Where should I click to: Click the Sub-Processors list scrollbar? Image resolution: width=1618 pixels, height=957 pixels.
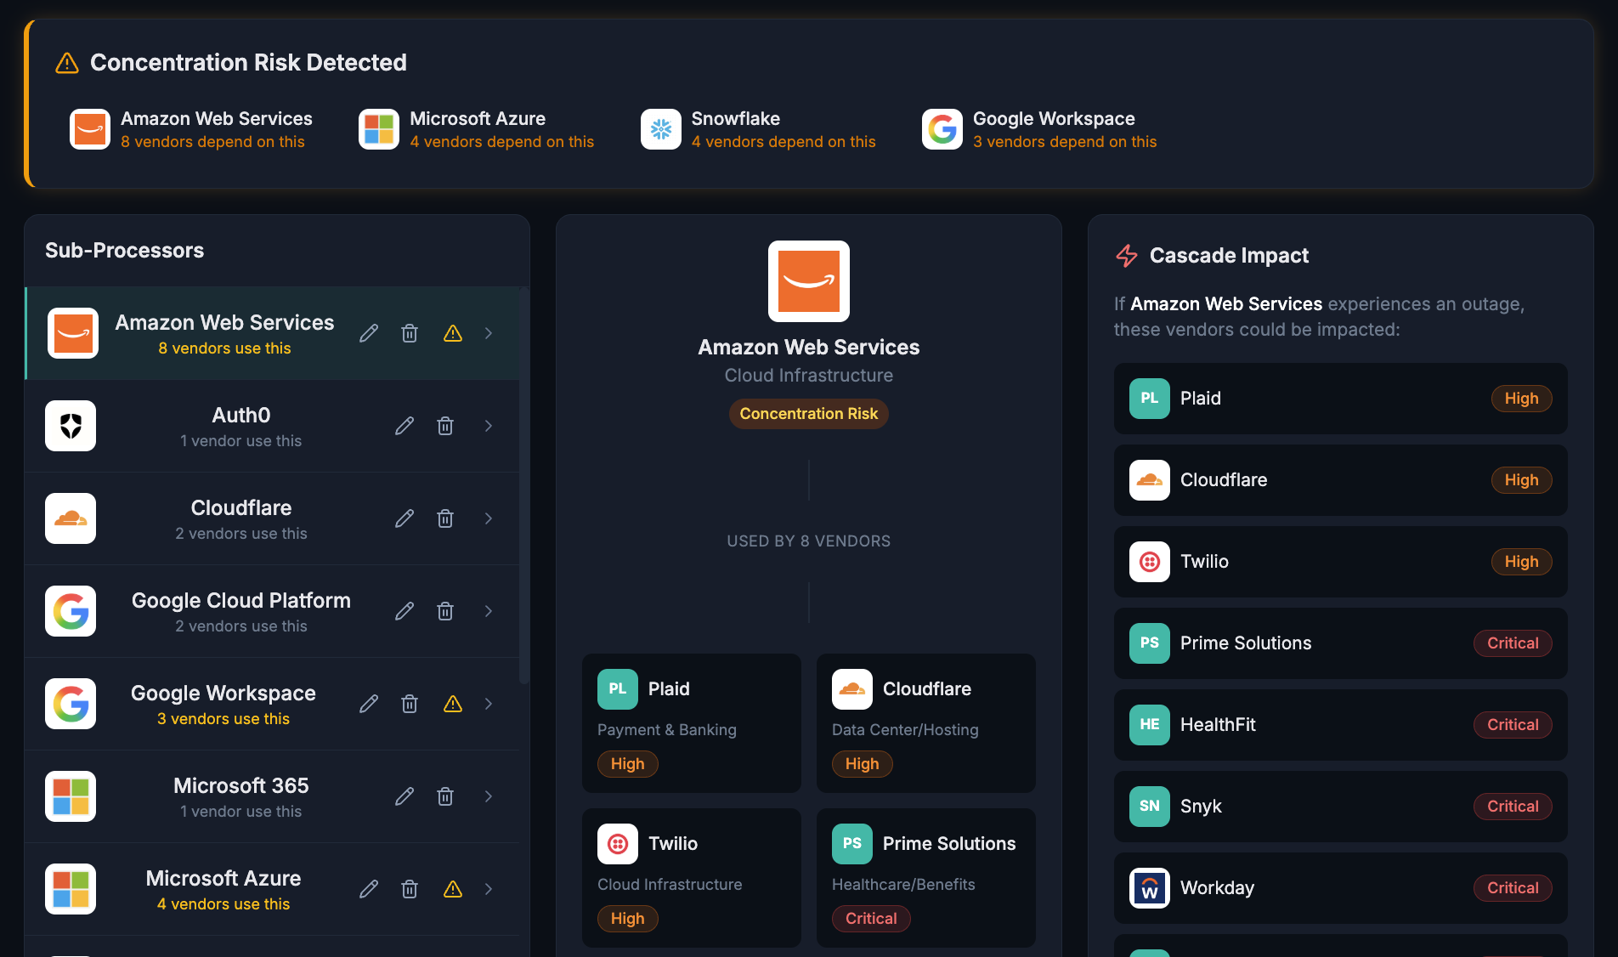(524, 484)
